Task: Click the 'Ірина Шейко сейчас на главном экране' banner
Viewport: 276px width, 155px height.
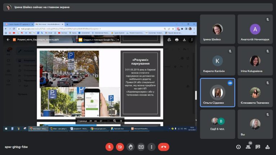Action: (138, 7)
